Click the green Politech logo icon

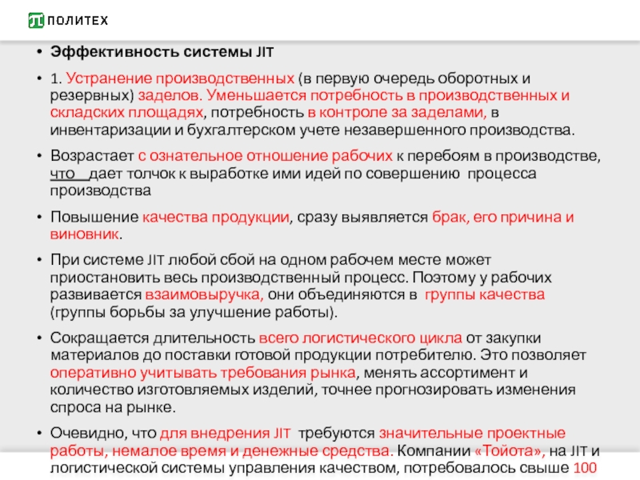click(x=36, y=20)
